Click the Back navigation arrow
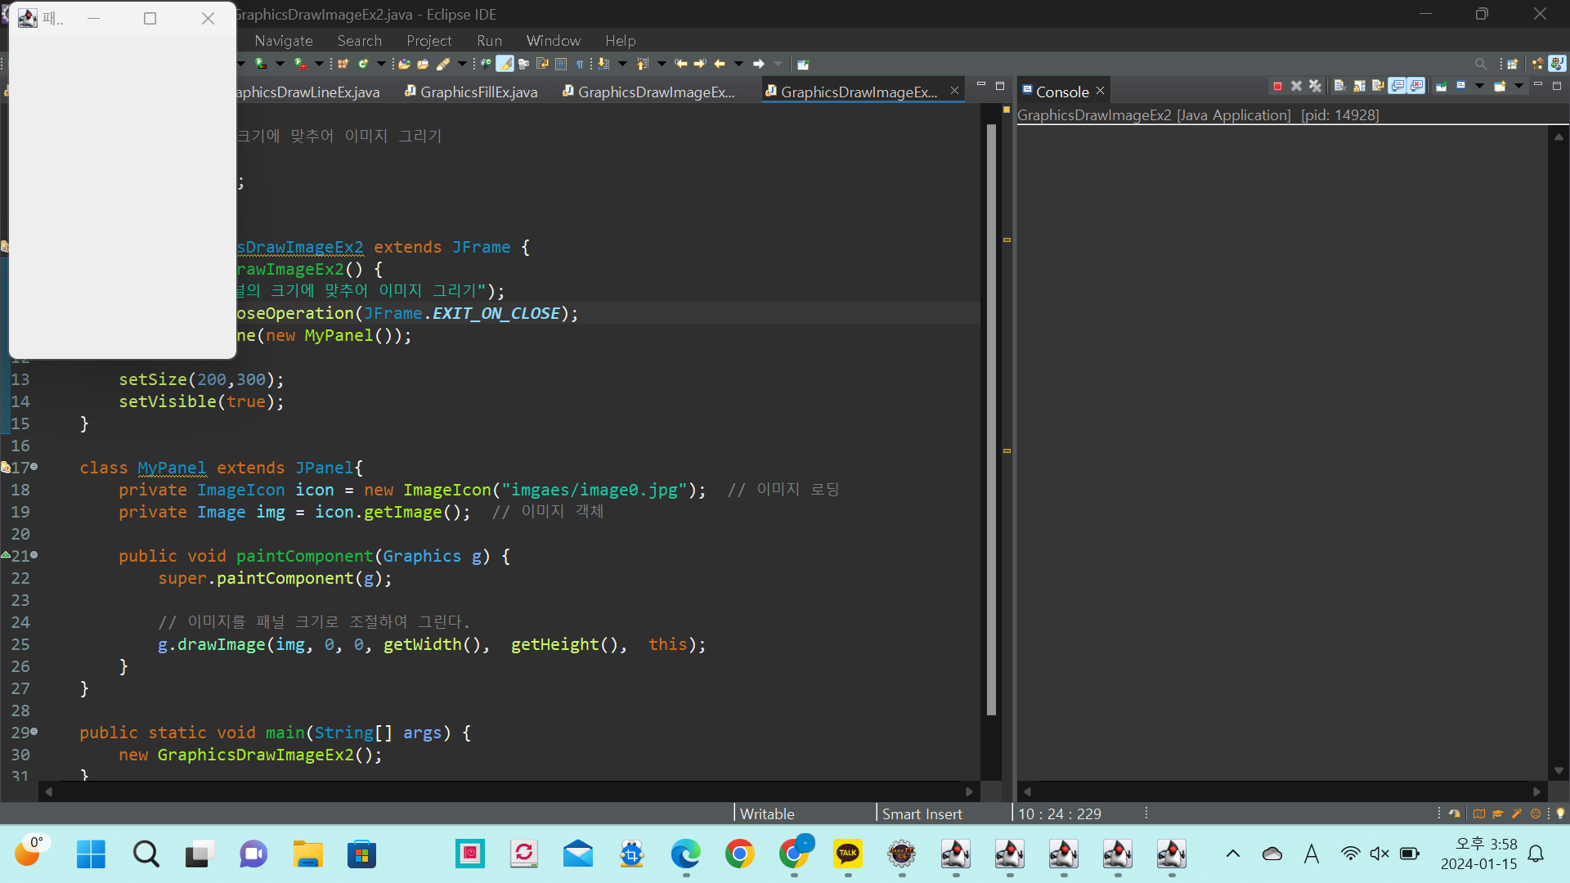This screenshot has height=883, width=1570. tap(720, 64)
